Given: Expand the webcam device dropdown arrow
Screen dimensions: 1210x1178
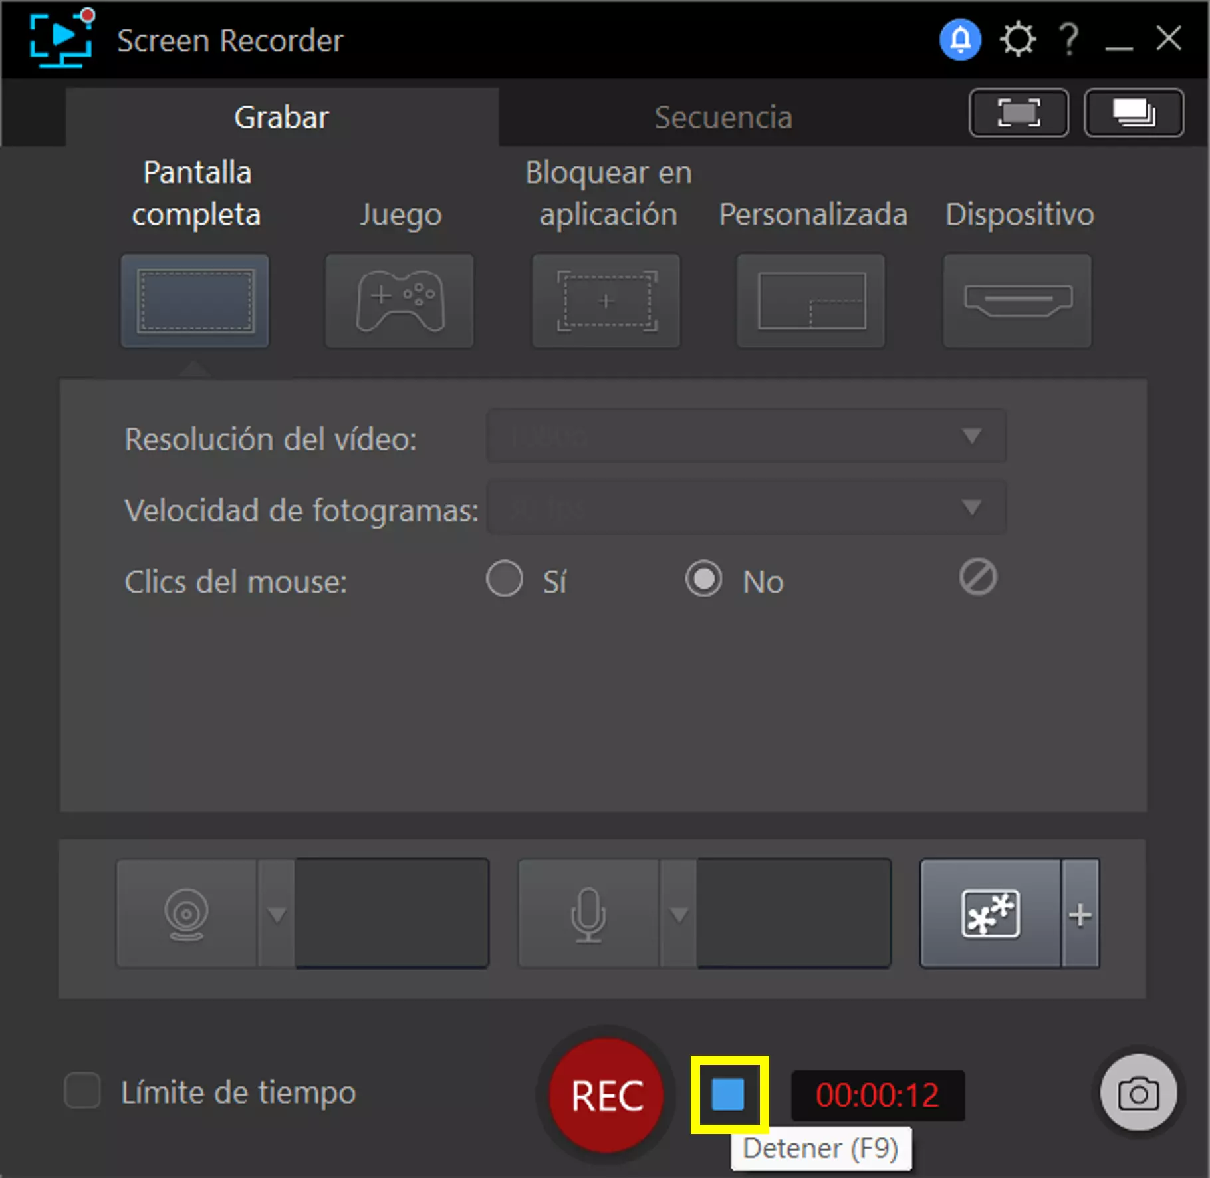Looking at the screenshot, I should pos(277,913).
